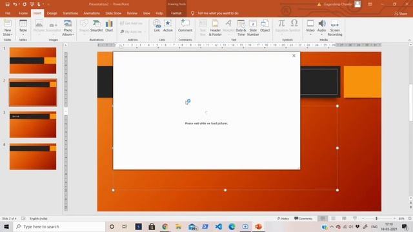Repeat the last action in quick access
This screenshot has width=413, height=232.
pos(25,5)
